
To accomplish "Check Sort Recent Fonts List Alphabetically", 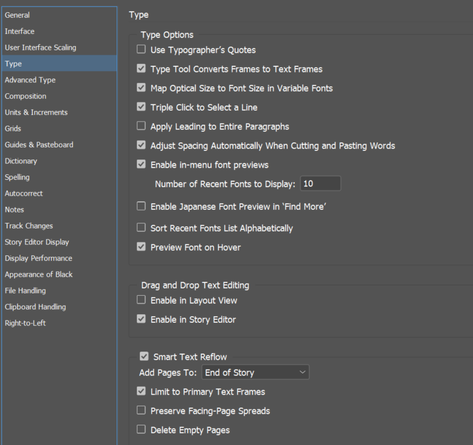I will pos(142,228).
